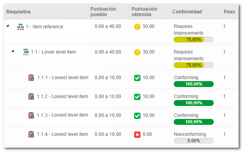Click 75,00% progress bar of Item reference
This screenshot has height=152, width=243.
(194, 40)
